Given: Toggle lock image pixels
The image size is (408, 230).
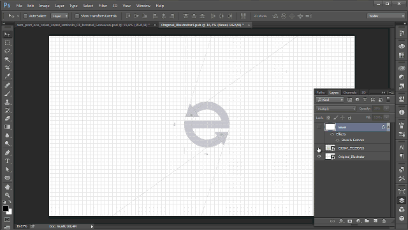Looking at the screenshot, I should [336, 118].
